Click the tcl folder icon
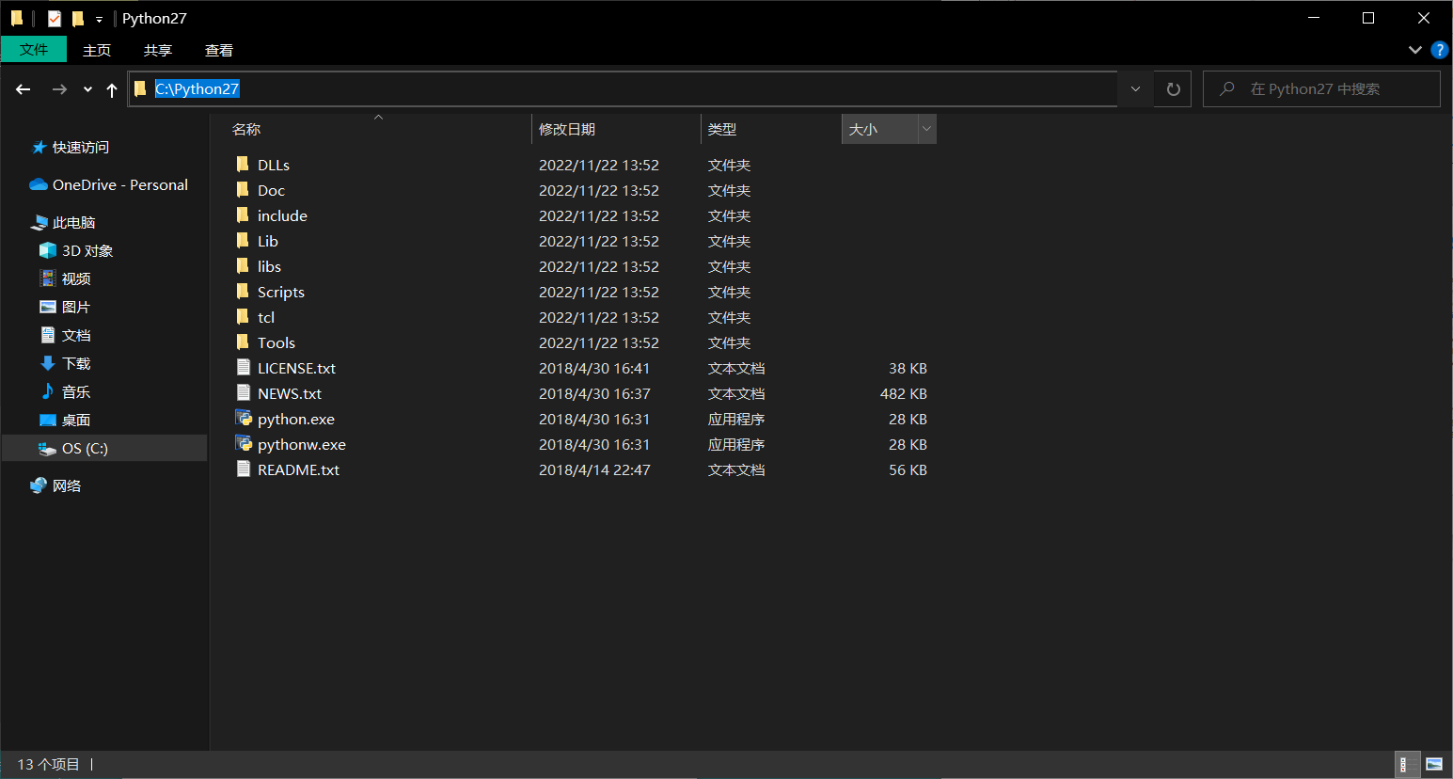This screenshot has width=1453, height=779. 243,317
